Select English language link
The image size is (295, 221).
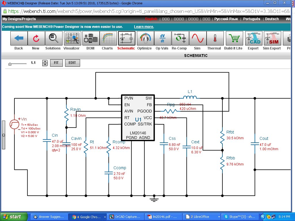(151, 19)
